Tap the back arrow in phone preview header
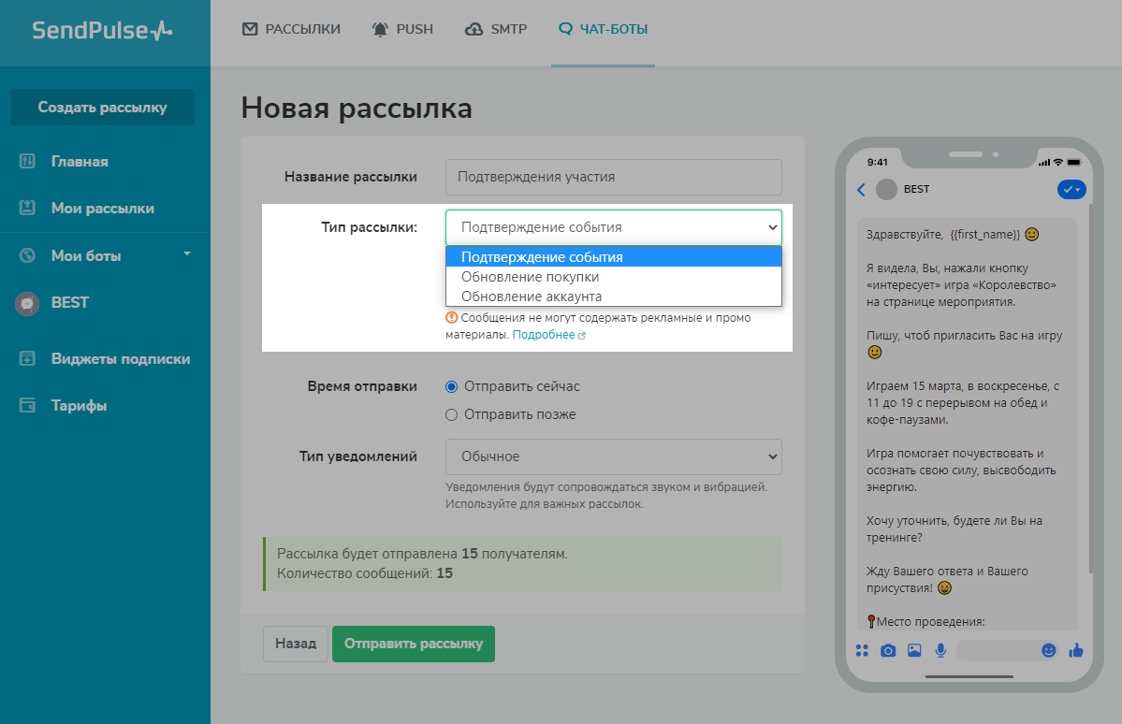This screenshot has width=1122, height=724. (862, 190)
